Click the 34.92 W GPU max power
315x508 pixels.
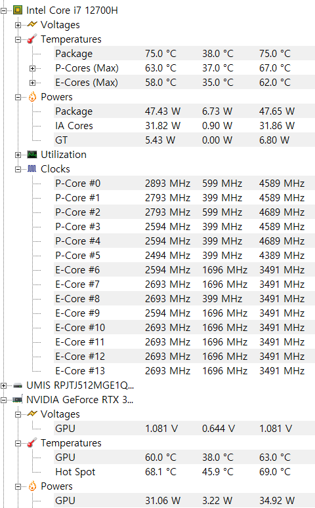(x=277, y=501)
